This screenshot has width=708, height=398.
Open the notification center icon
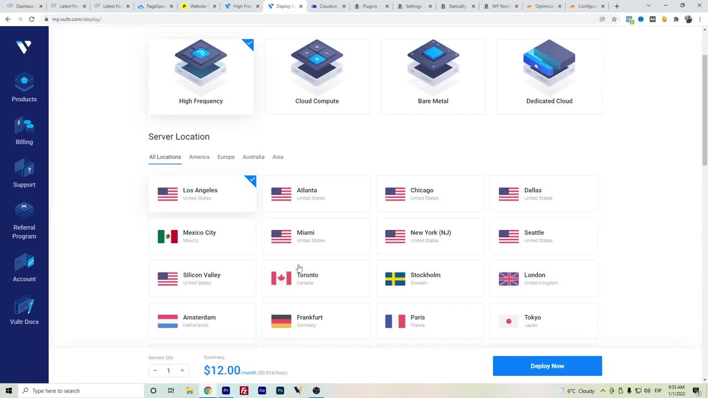[x=696, y=391]
